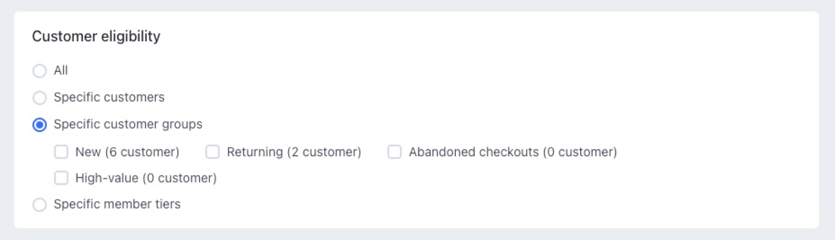The image size is (835, 240).
Task: Click the "(6 customer)" count text
Action: (142, 152)
